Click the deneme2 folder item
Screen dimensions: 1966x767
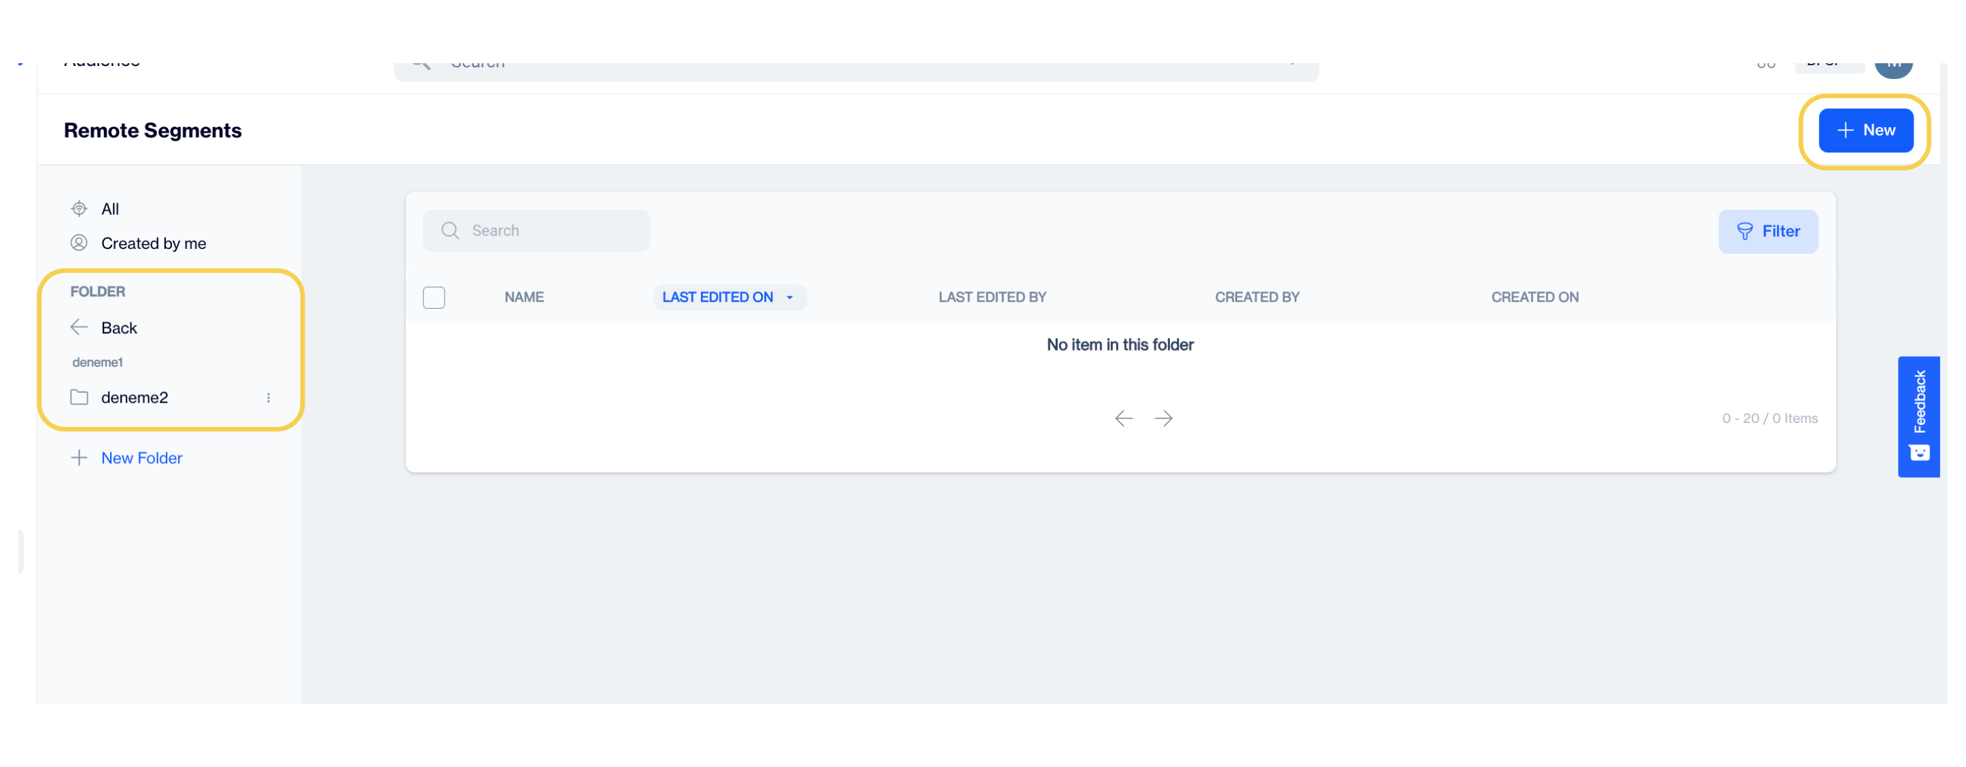pyautogui.click(x=134, y=396)
